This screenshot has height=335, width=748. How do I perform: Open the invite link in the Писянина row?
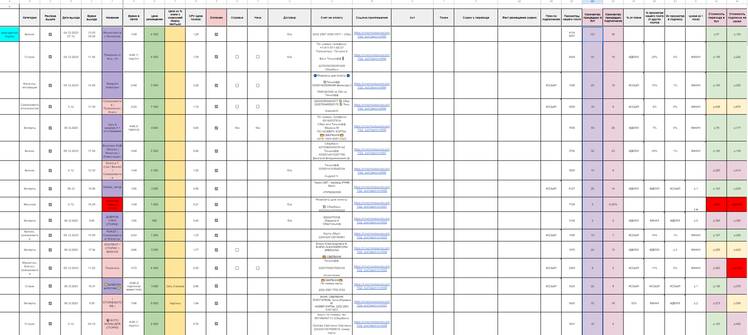point(372,268)
